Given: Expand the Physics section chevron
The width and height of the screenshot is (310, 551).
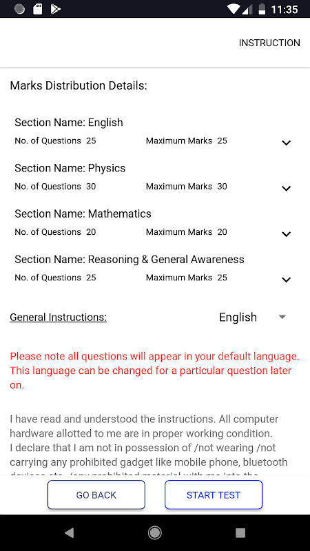Looking at the screenshot, I should [287, 188].
